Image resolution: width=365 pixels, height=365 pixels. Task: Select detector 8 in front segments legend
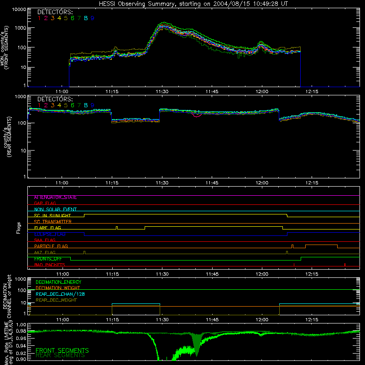coord(86,18)
